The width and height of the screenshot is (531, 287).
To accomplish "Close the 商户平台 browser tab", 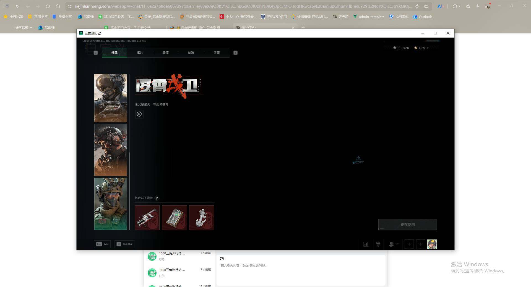I will (293, 28).
